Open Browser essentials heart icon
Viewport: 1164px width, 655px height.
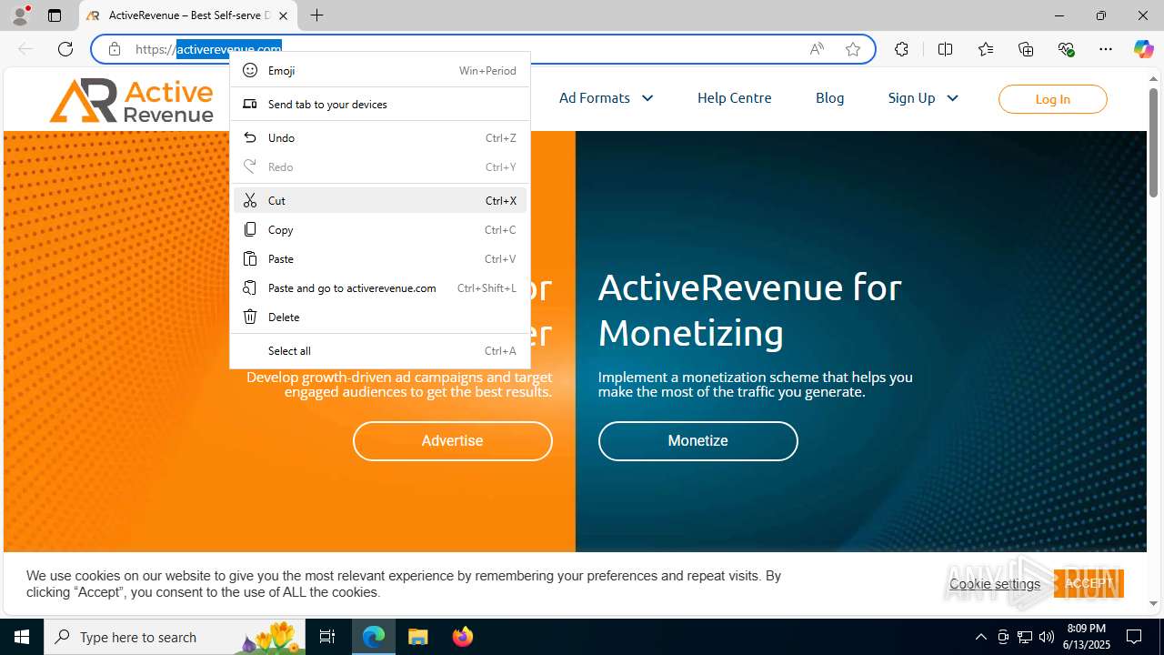pyautogui.click(x=1066, y=49)
